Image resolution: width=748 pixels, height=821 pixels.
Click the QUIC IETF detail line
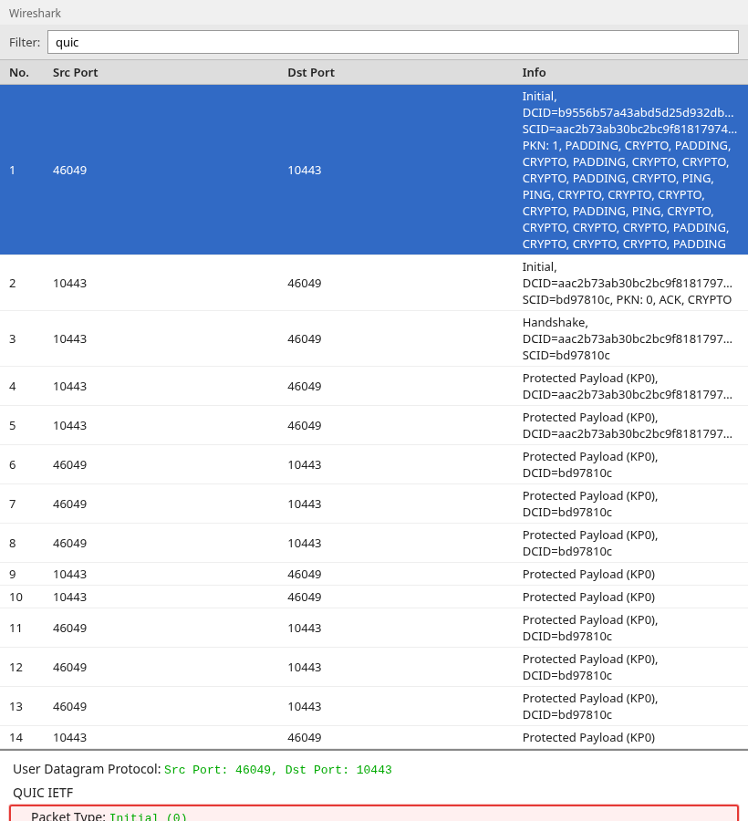pyautogui.click(x=43, y=793)
